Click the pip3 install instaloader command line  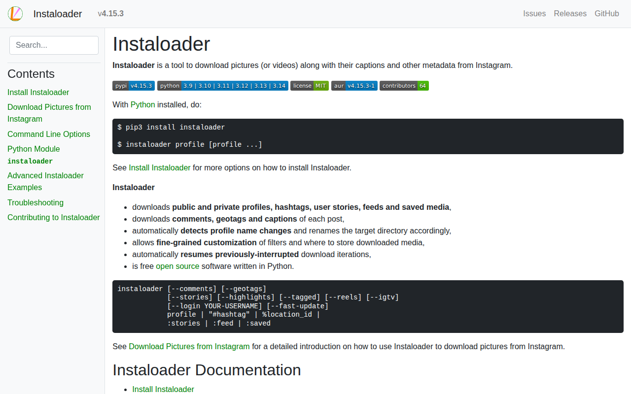pos(171,127)
